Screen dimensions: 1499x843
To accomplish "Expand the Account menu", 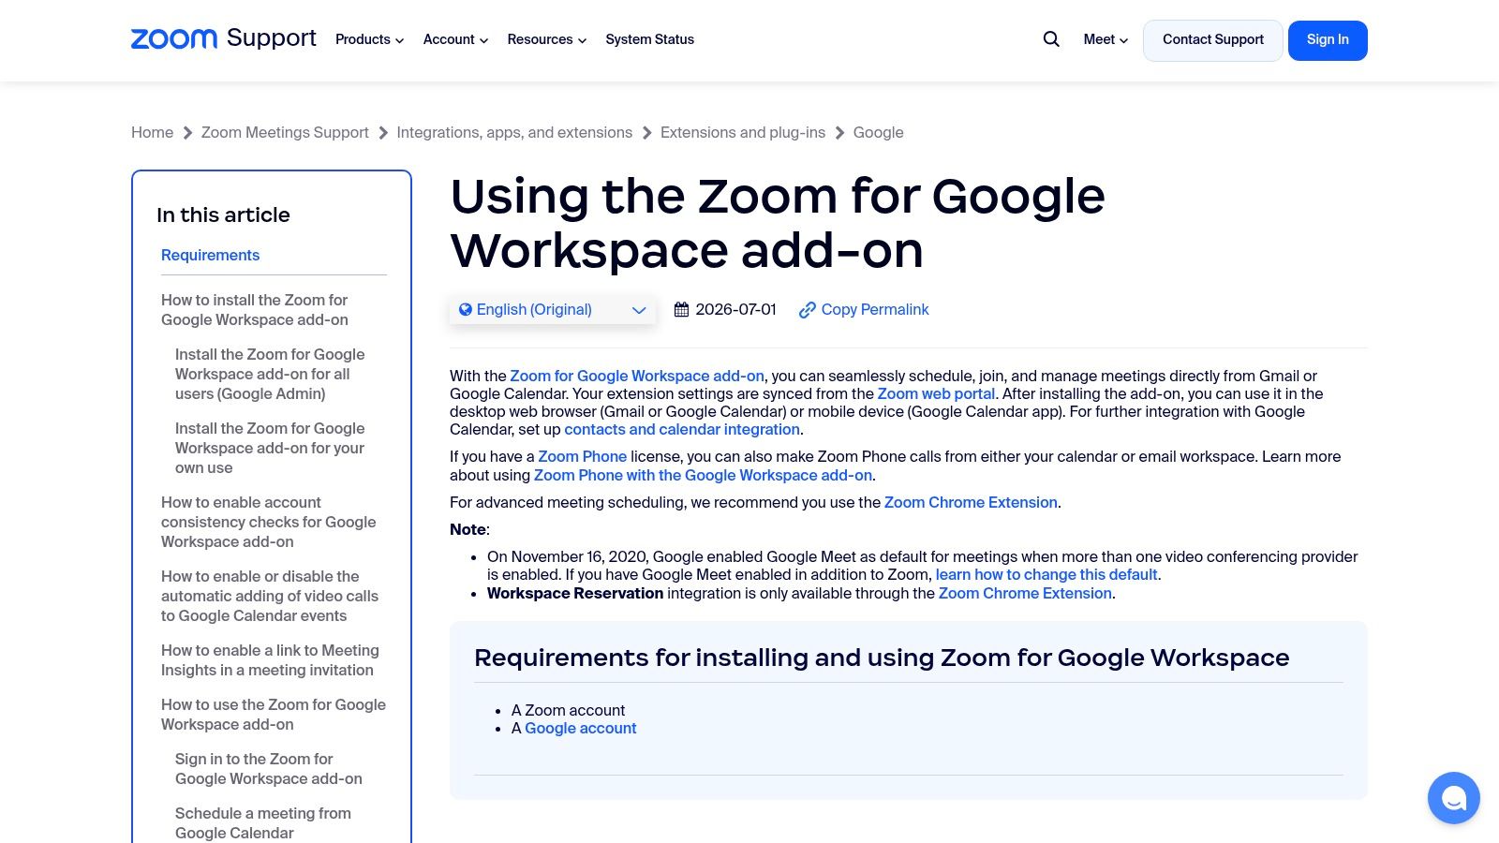I will pyautogui.click(x=455, y=39).
